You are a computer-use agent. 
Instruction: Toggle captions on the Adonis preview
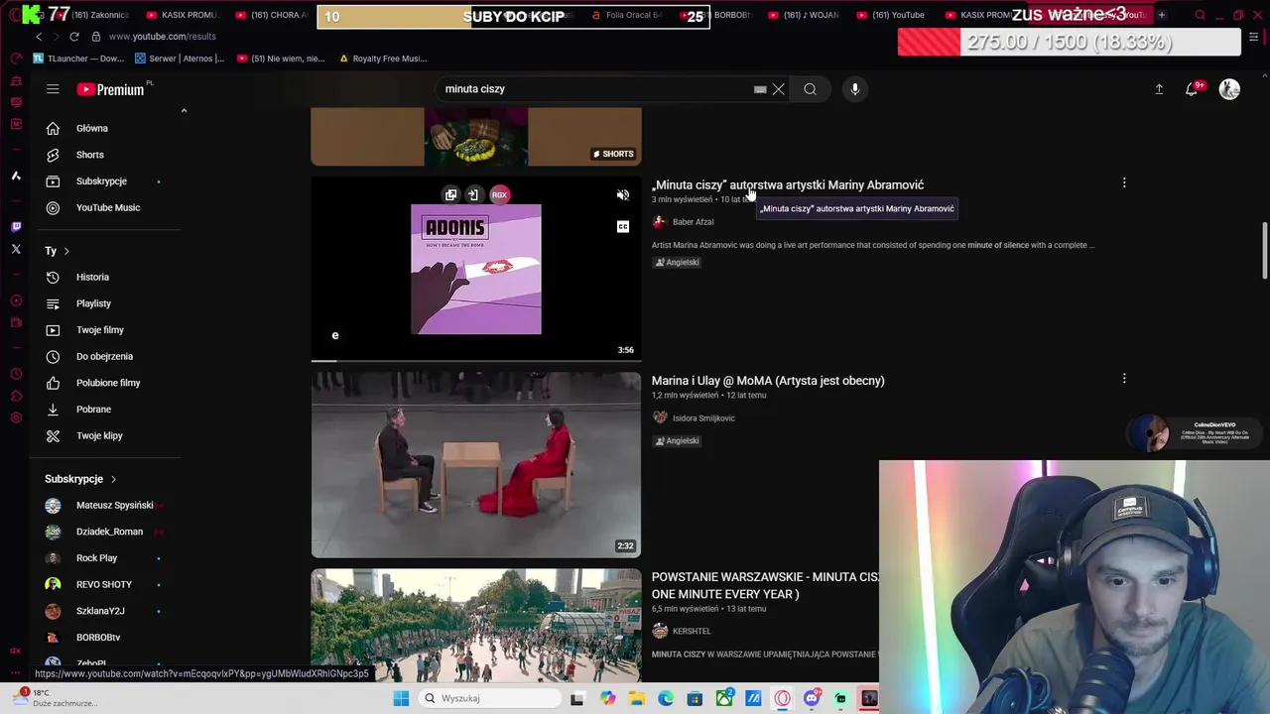[x=623, y=227]
